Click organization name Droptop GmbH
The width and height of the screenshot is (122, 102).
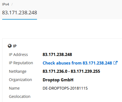tap(58, 80)
